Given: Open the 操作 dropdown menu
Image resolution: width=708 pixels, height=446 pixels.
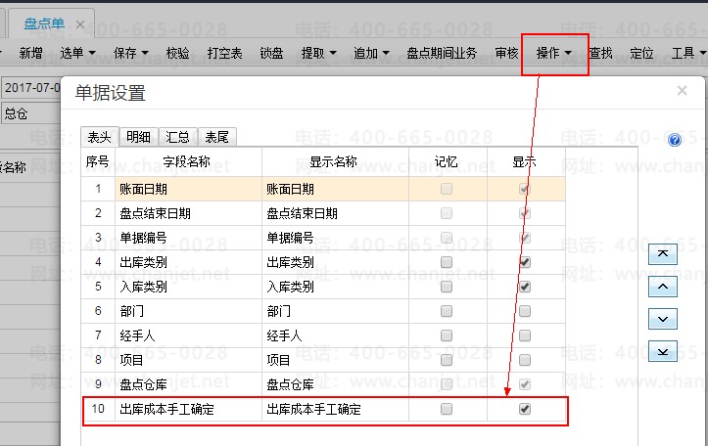Looking at the screenshot, I should 554,53.
